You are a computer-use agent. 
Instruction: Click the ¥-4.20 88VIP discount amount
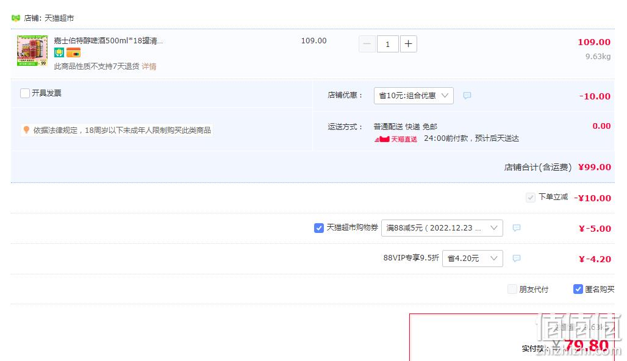coord(595,259)
